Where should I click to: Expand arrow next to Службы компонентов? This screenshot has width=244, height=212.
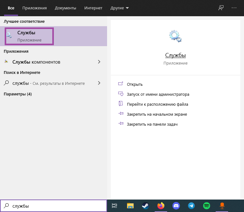[99, 62]
